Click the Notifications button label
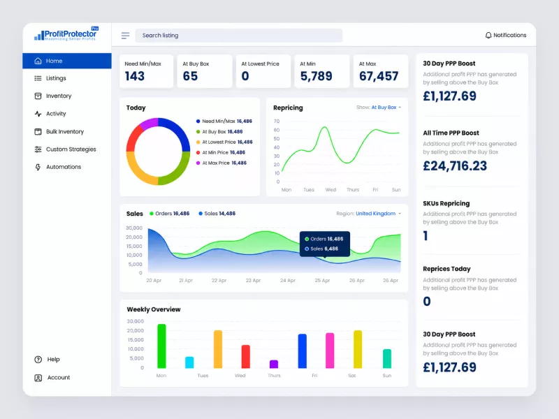559x419 pixels. click(x=510, y=36)
